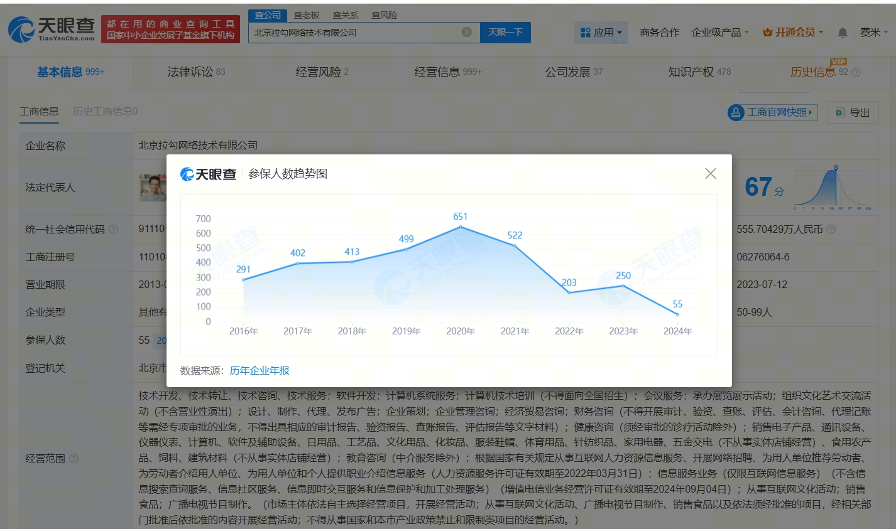Click the company name 北京拉勾网络技术有限公司 in the table

click(199, 146)
